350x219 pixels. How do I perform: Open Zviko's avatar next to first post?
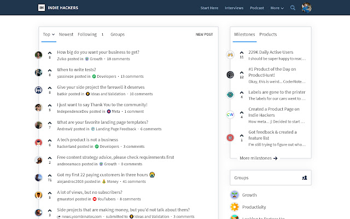[x=38, y=55]
